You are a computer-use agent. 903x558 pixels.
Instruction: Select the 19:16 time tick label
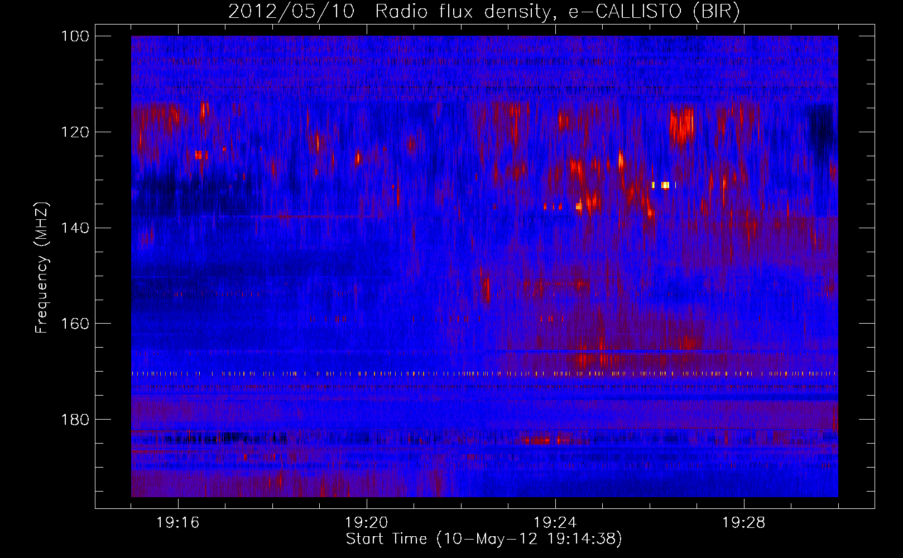pos(178,523)
